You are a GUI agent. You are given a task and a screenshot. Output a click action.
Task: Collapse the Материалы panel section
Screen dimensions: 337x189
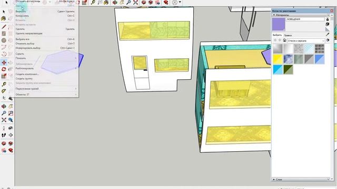coord(274,15)
